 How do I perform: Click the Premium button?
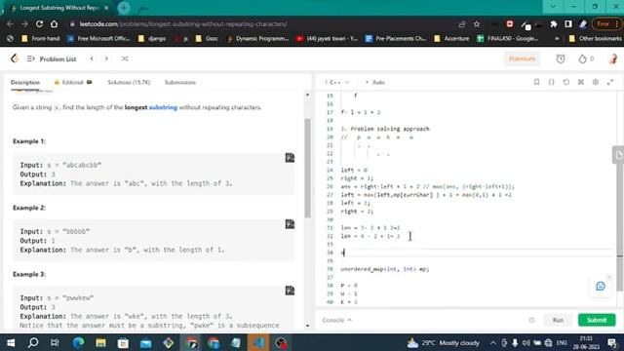[x=522, y=58]
